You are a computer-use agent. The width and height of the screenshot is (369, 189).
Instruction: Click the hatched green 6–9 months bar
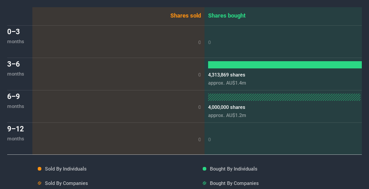285,97
